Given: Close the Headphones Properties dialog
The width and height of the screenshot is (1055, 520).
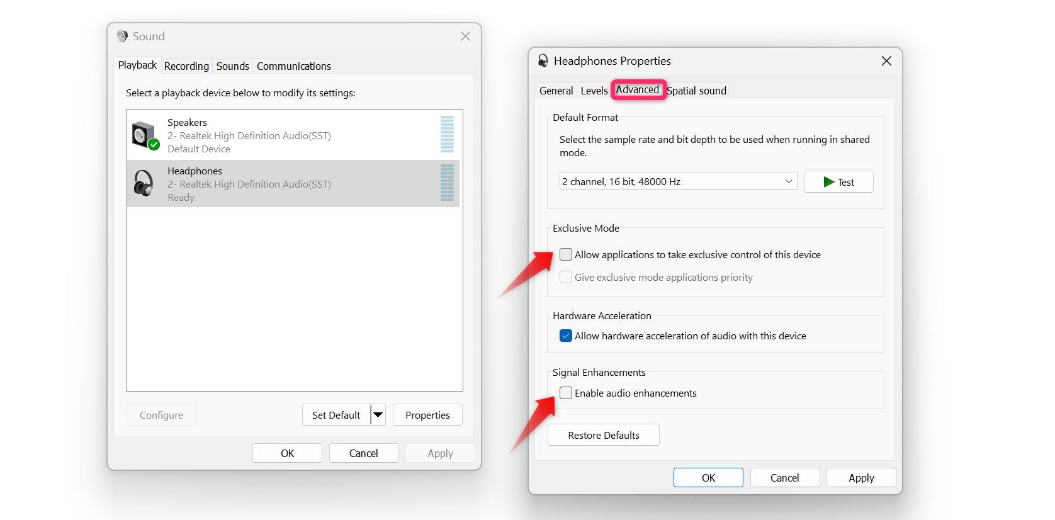Looking at the screenshot, I should [x=886, y=60].
